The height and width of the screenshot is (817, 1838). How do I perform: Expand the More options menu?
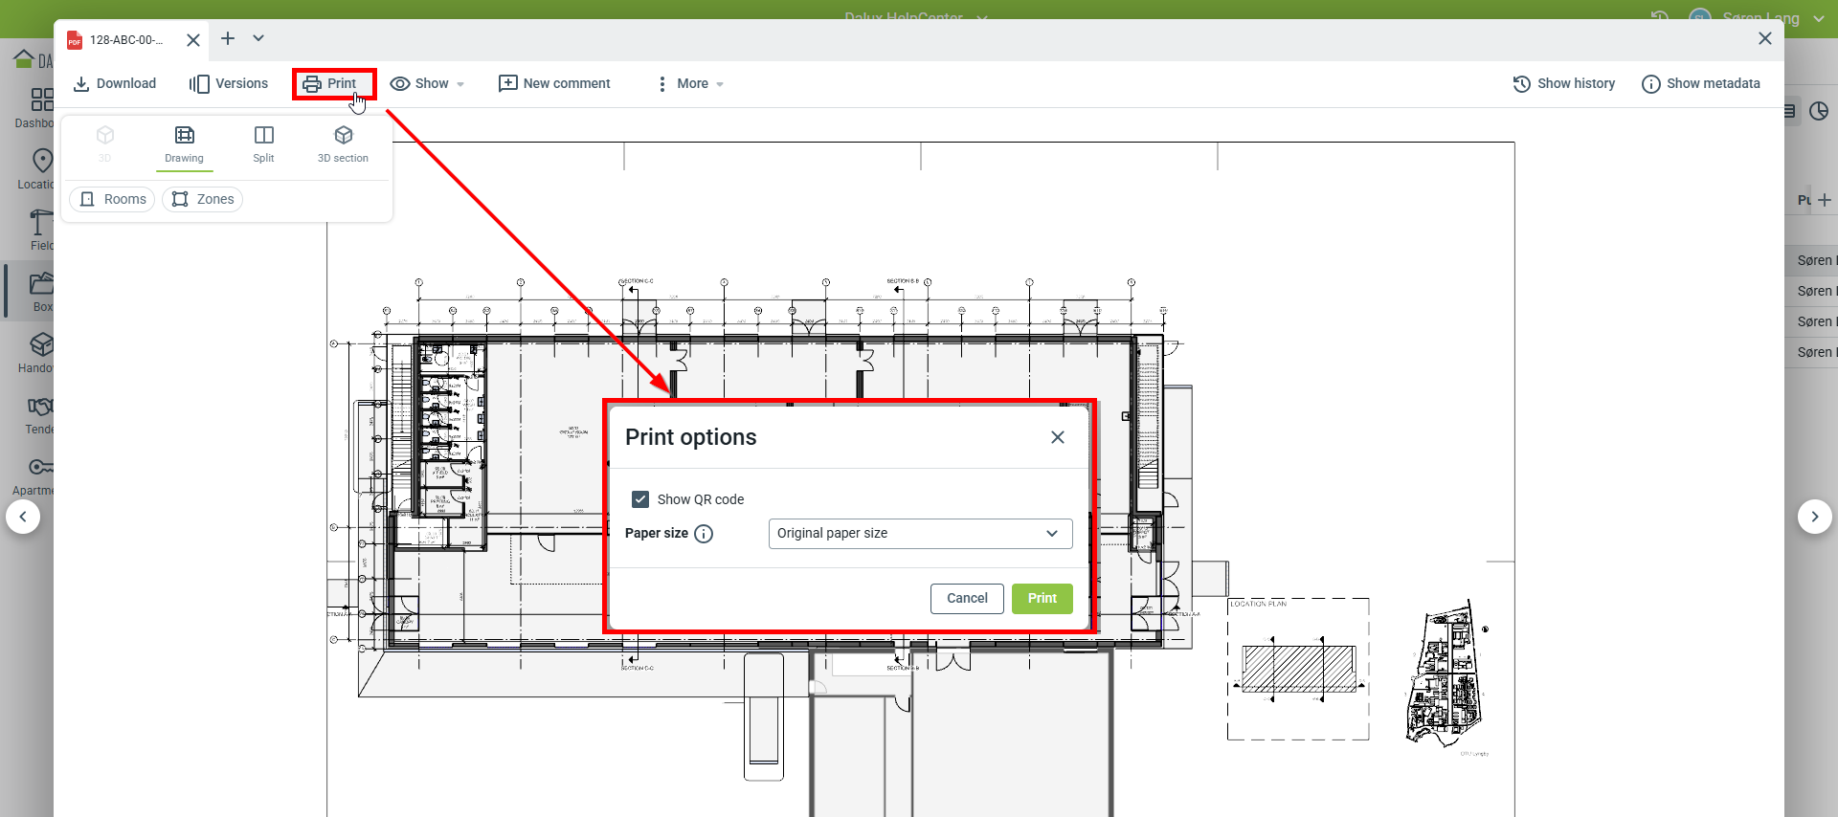[690, 84]
